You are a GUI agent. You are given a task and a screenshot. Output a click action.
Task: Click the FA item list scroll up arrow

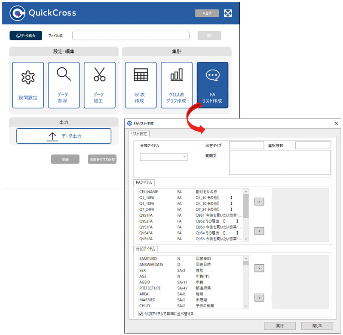(246, 192)
